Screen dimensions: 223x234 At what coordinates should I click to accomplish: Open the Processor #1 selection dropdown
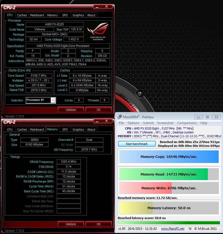tap(53, 100)
